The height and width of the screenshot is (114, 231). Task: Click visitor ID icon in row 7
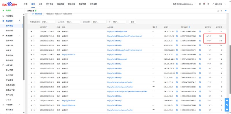[x=200, y=59]
